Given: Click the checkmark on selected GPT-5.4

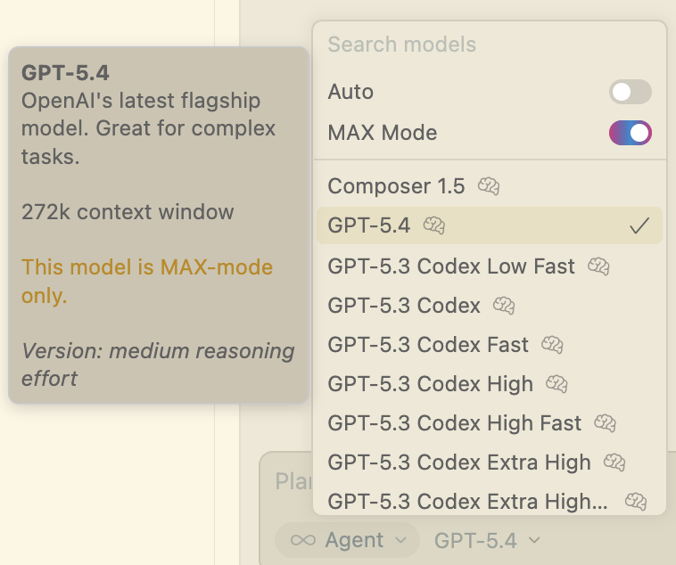Looking at the screenshot, I should [639, 226].
